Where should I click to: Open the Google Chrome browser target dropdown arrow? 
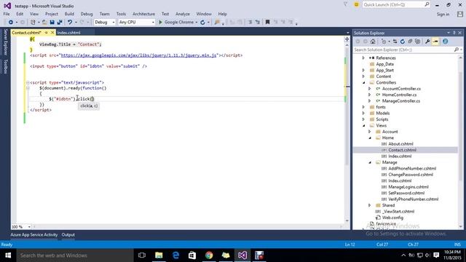coord(197,23)
